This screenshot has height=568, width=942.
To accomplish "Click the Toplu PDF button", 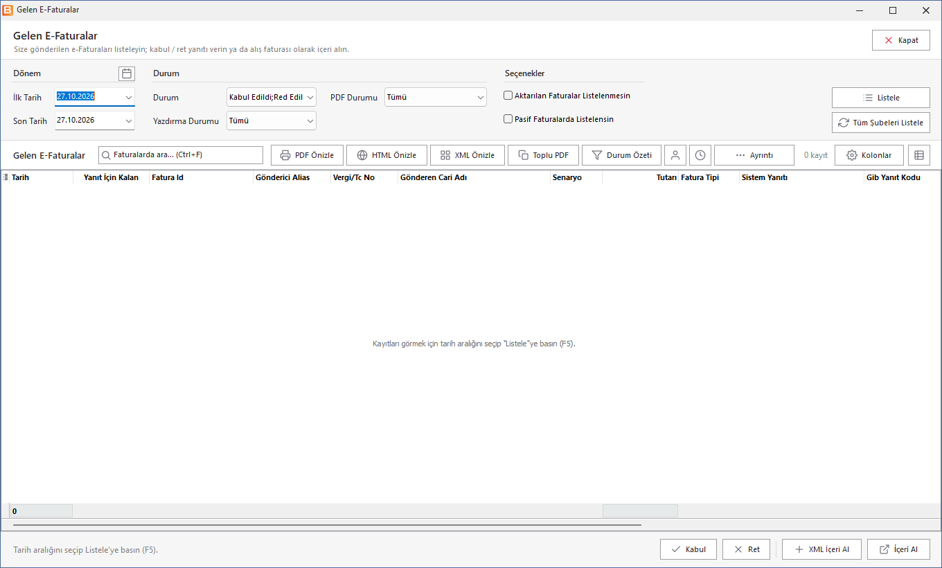I will (544, 155).
